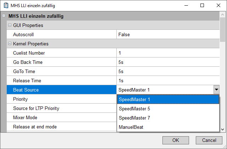This screenshot has height=149, width=227.
Task: Open the Beat Source dropdown arrow
Action: pyautogui.click(x=216, y=90)
